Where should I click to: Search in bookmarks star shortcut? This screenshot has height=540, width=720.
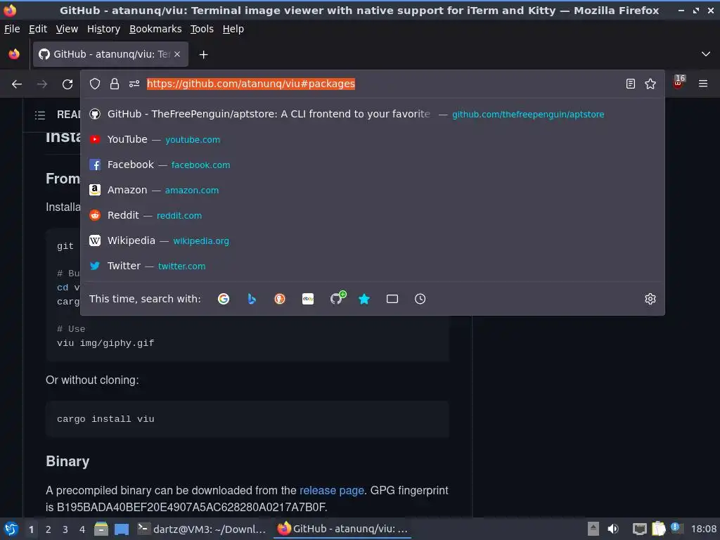[x=364, y=299]
